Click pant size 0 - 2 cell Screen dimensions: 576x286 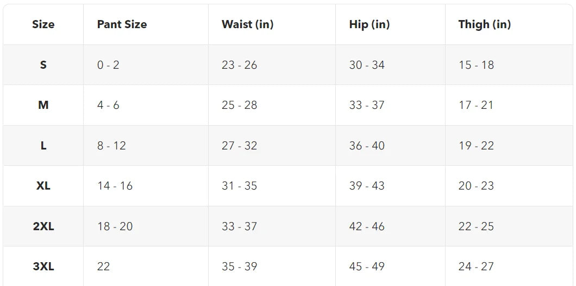click(108, 65)
